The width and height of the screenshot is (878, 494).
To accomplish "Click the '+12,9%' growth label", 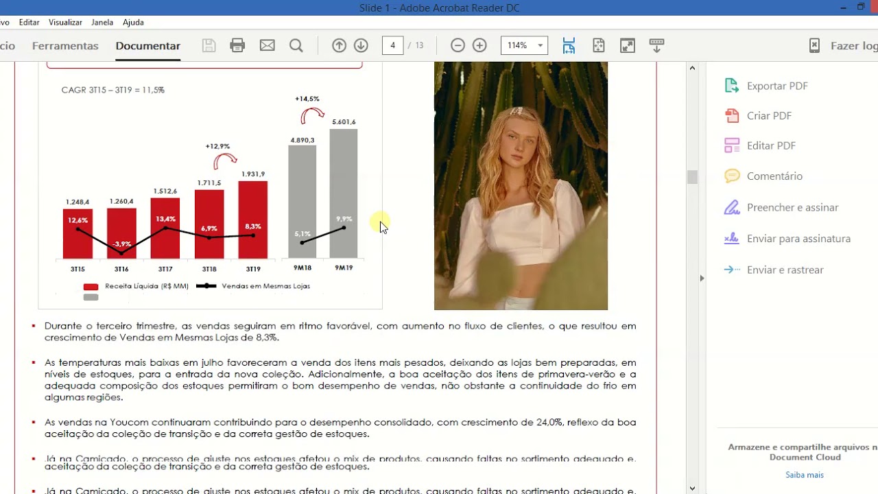I will pyautogui.click(x=217, y=146).
